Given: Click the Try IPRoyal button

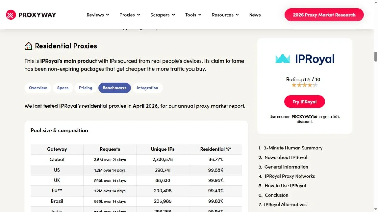Looking at the screenshot, I should click(x=304, y=102).
